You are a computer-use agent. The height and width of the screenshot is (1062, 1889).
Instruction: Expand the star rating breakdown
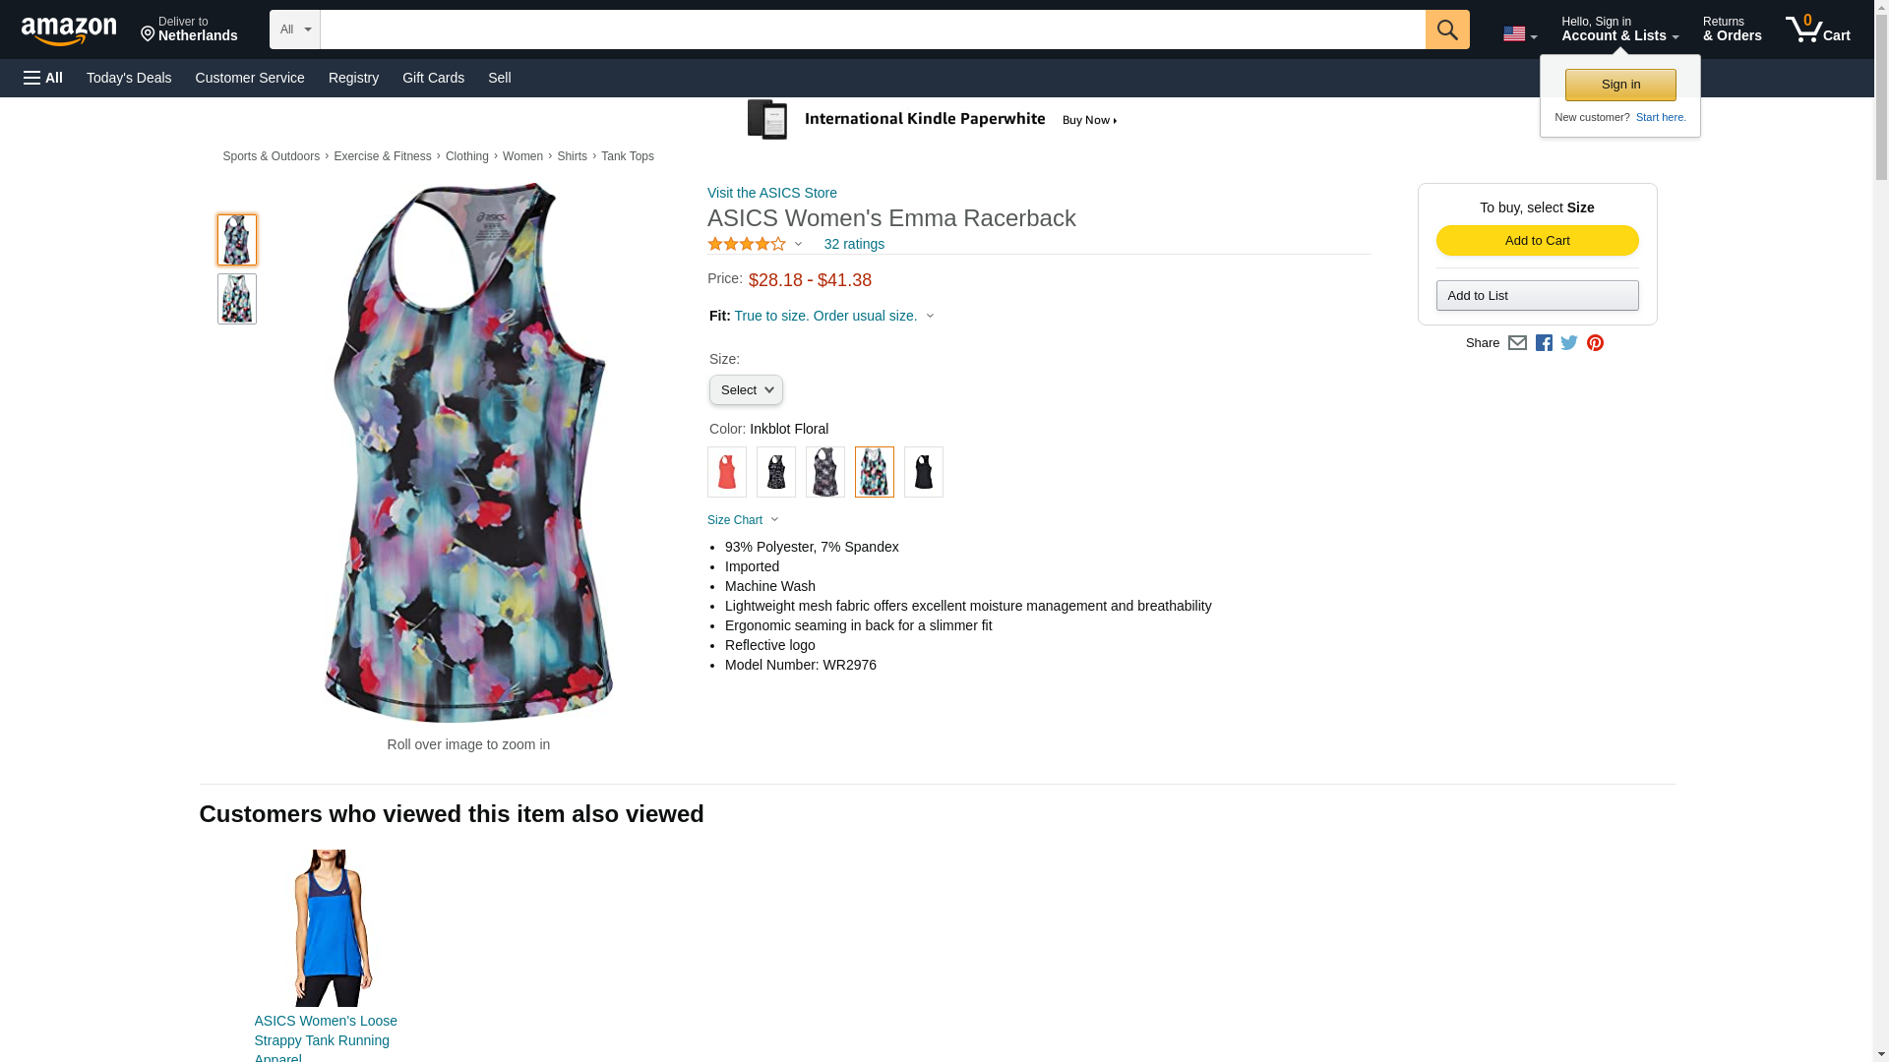coord(755,244)
